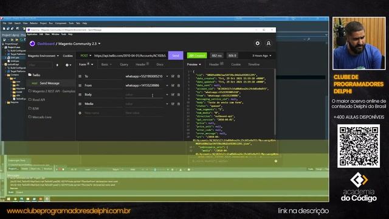The width and height of the screenshot is (389, 219).
Task: Open Refactor menu in Delphi IDE
Action: click(34, 23)
